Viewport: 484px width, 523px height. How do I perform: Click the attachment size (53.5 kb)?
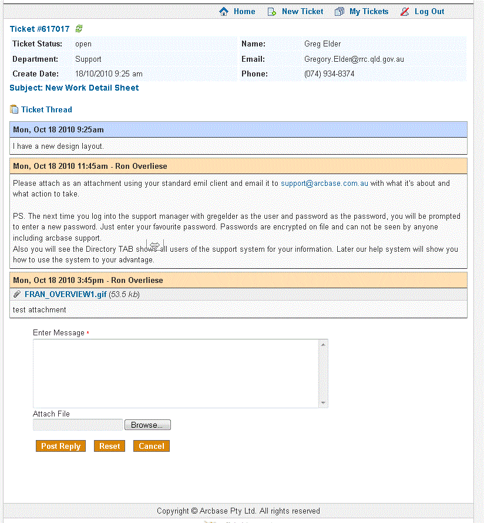[x=125, y=294]
